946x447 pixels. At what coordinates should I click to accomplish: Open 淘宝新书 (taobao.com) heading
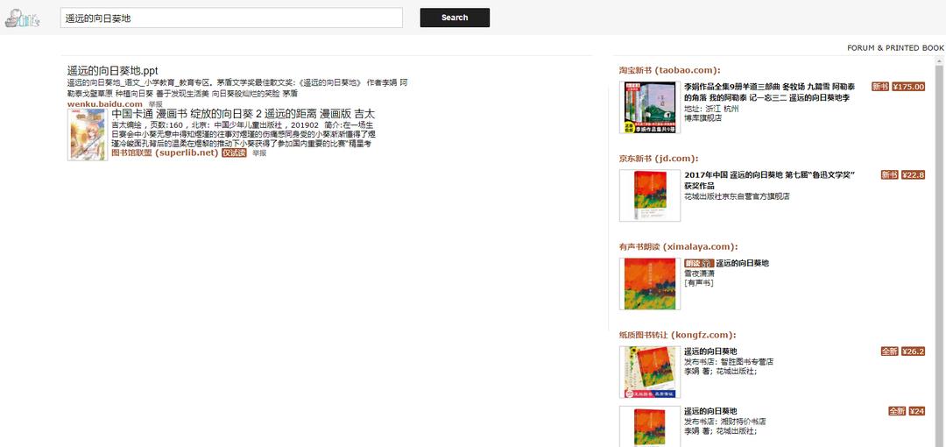click(x=670, y=70)
